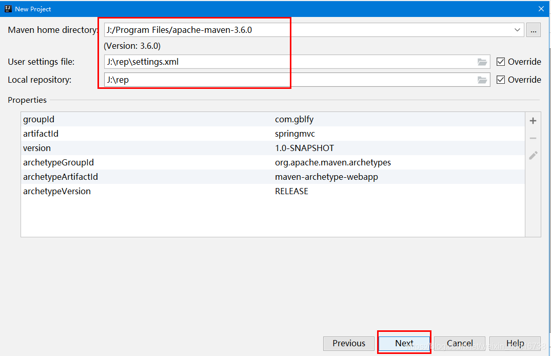Screen dimensions: 551x356
Task: Click the value RELEASE
Action: click(x=291, y=191)
